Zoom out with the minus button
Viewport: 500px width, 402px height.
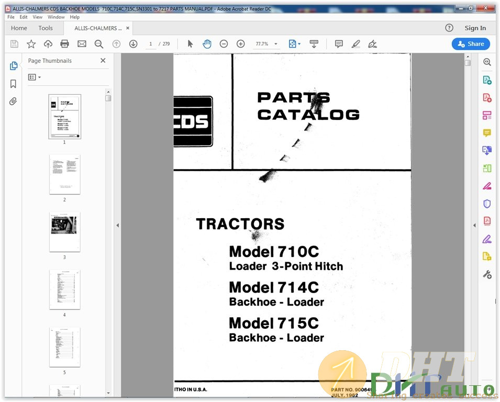(x=224, y=44)
